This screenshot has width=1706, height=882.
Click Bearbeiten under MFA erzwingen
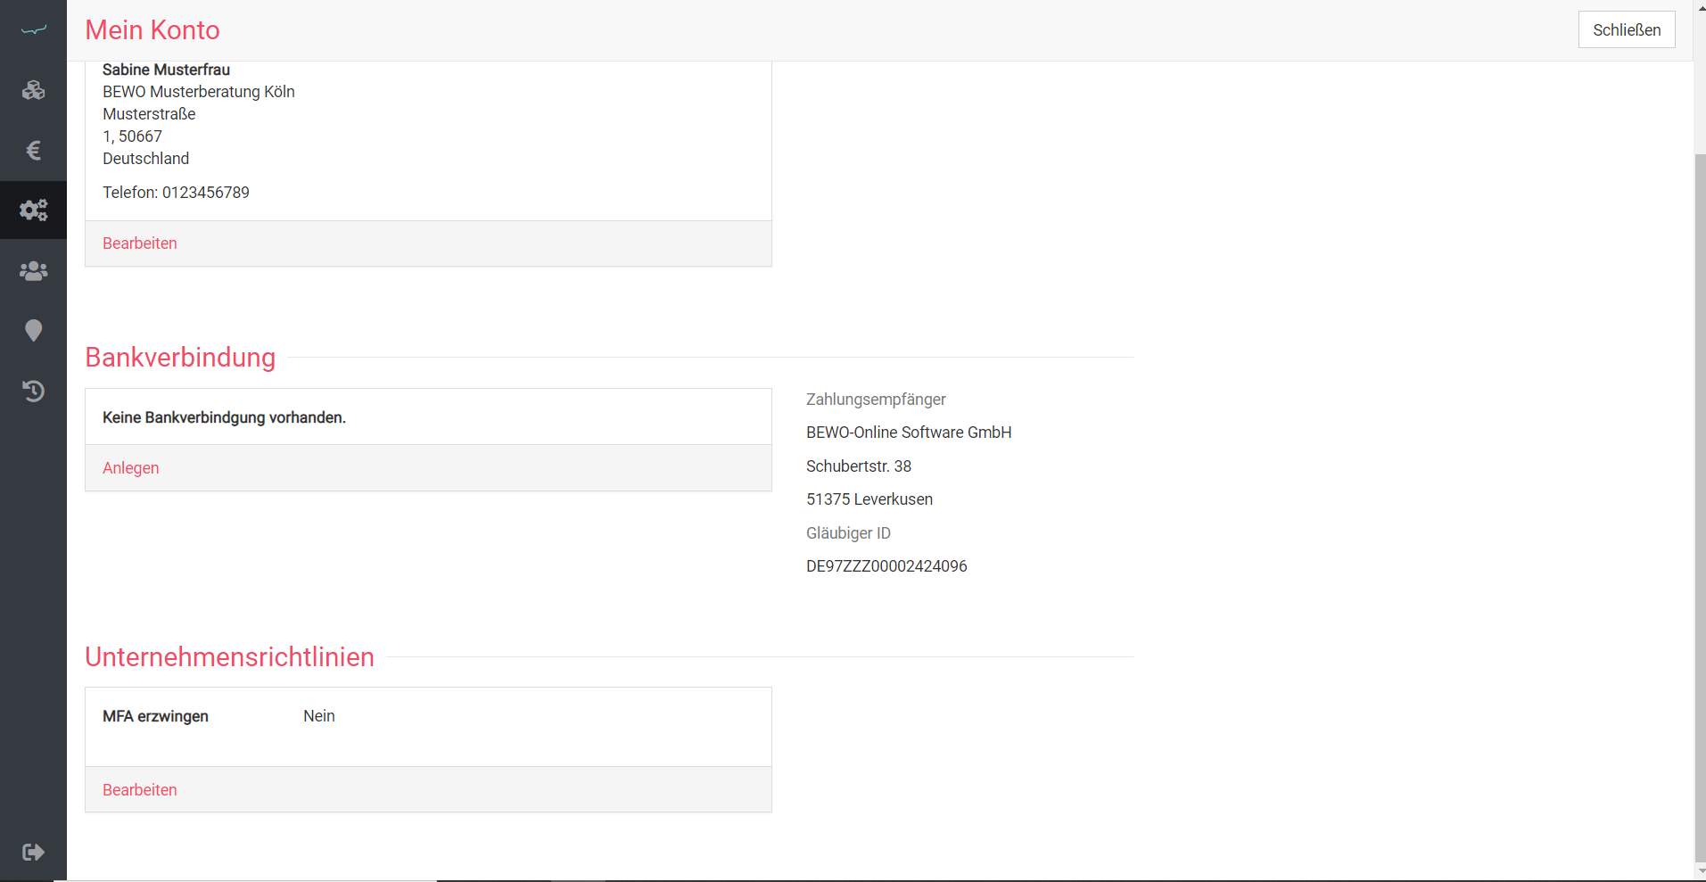coord(139,790)
